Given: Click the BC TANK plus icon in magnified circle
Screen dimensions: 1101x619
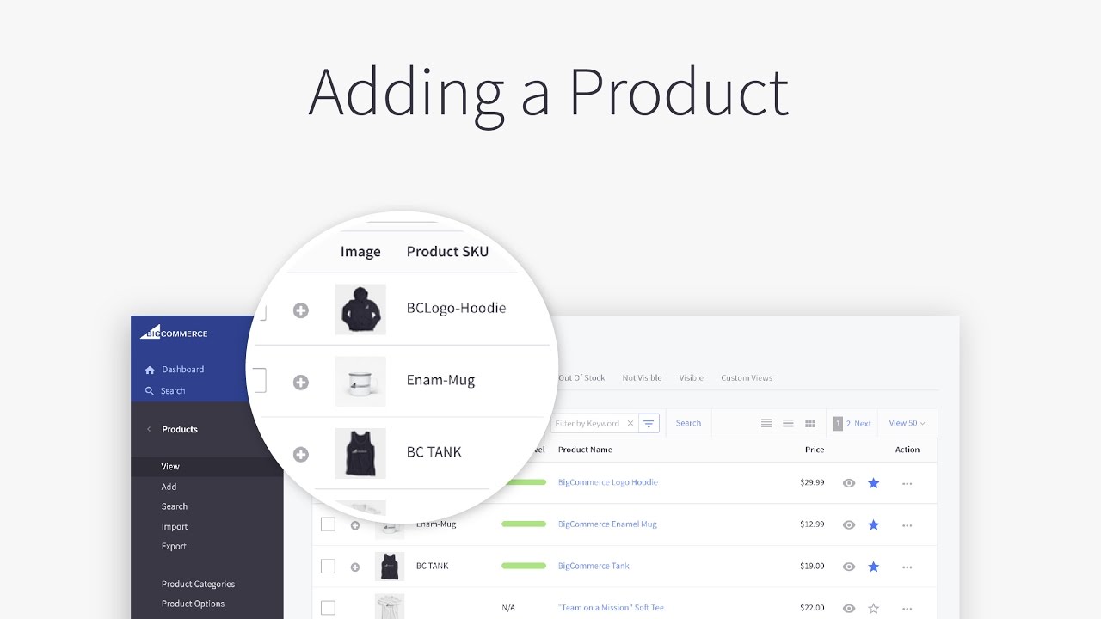Looking at the screenshot, I should pyautogui.click(x=301, y=455).
